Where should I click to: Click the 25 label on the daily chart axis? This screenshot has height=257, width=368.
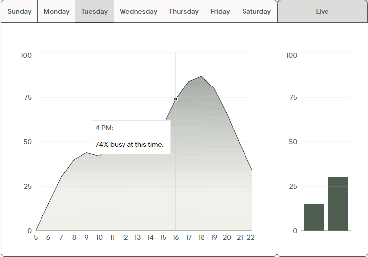pos(26,186)
